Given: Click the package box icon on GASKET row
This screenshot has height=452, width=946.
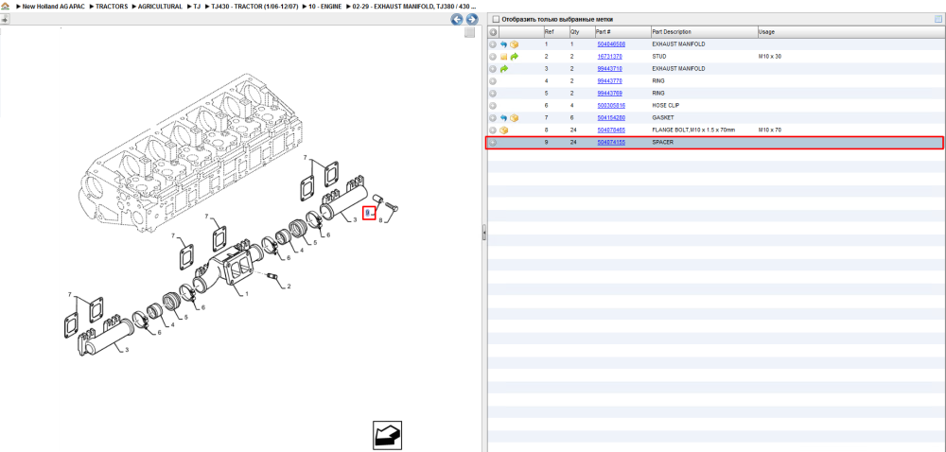Looking at the screenshot, I should click(x=515, y=118).
